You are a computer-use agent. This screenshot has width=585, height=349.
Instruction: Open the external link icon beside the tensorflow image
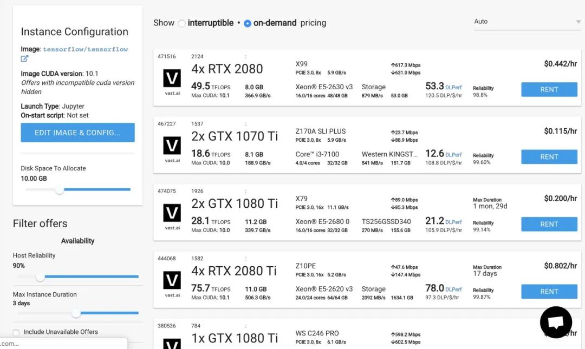pos(24,58)
